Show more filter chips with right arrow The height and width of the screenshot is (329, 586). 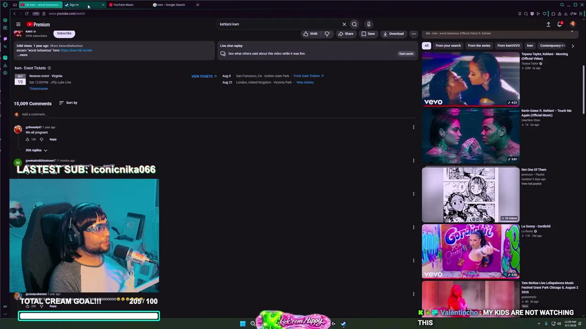tap(573, 46)
